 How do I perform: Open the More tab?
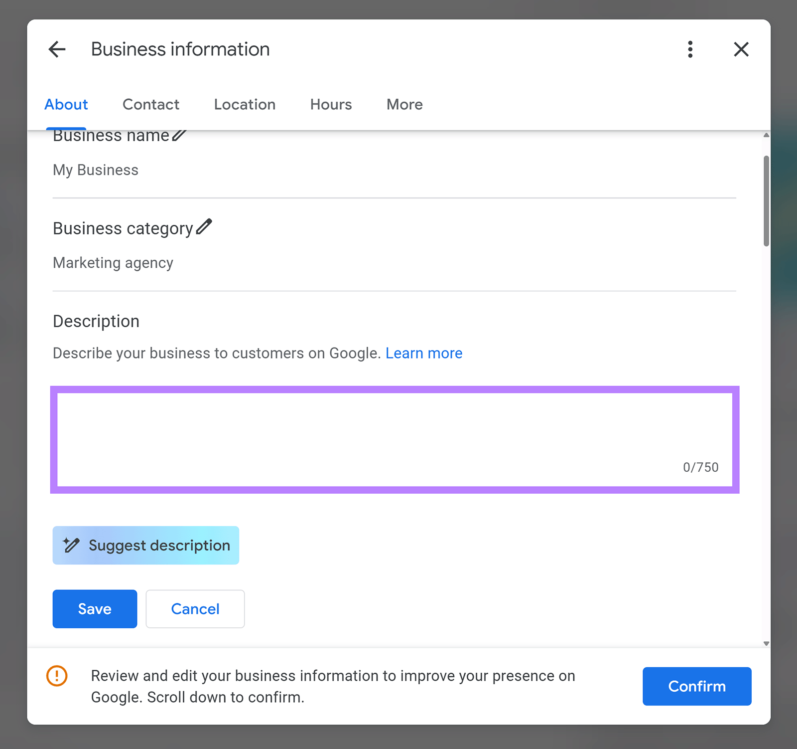tap(404, 105)
